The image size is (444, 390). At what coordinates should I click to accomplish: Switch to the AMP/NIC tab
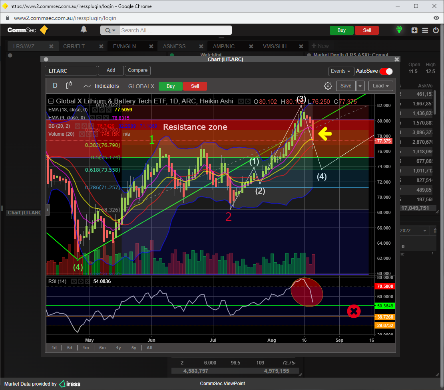[x=224, y=46]
